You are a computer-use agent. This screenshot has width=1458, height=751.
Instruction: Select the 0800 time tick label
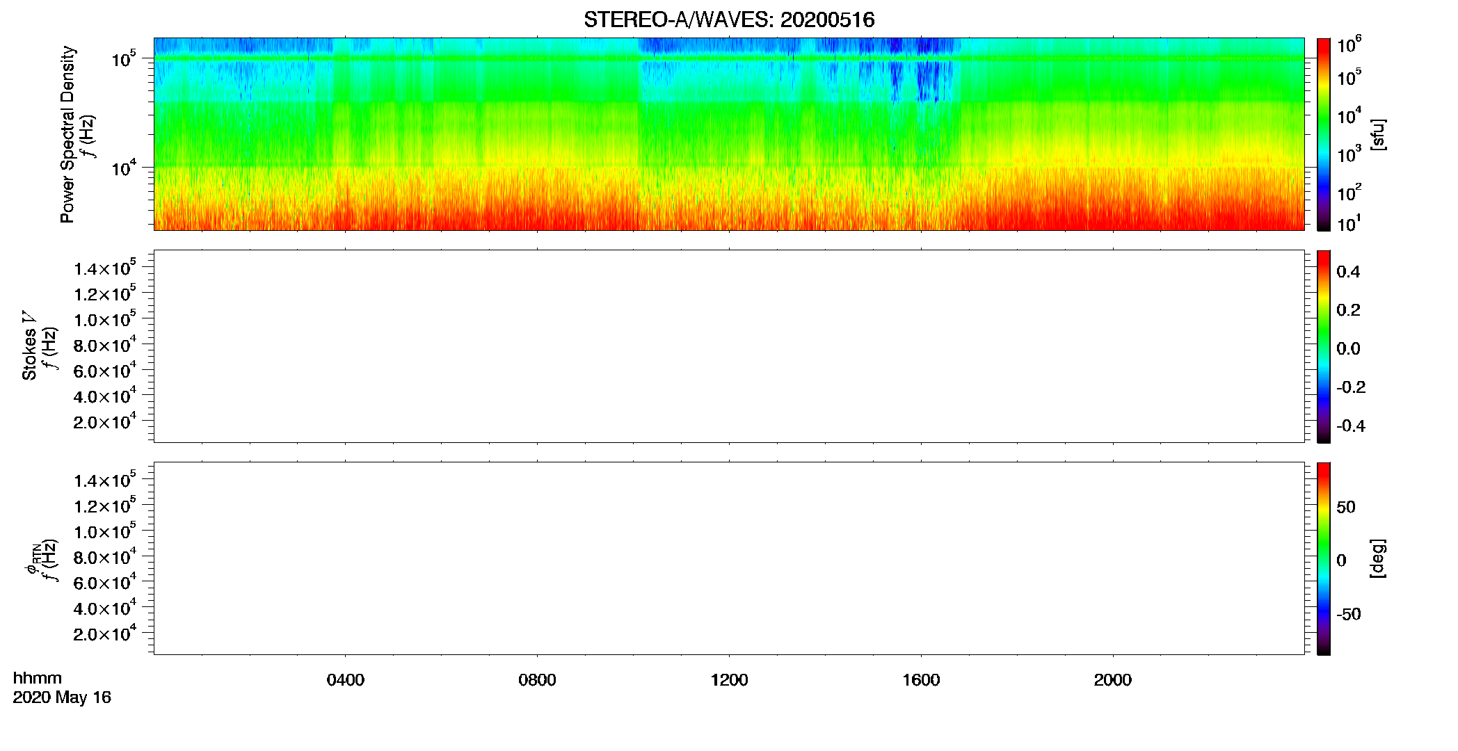[537, 680]
